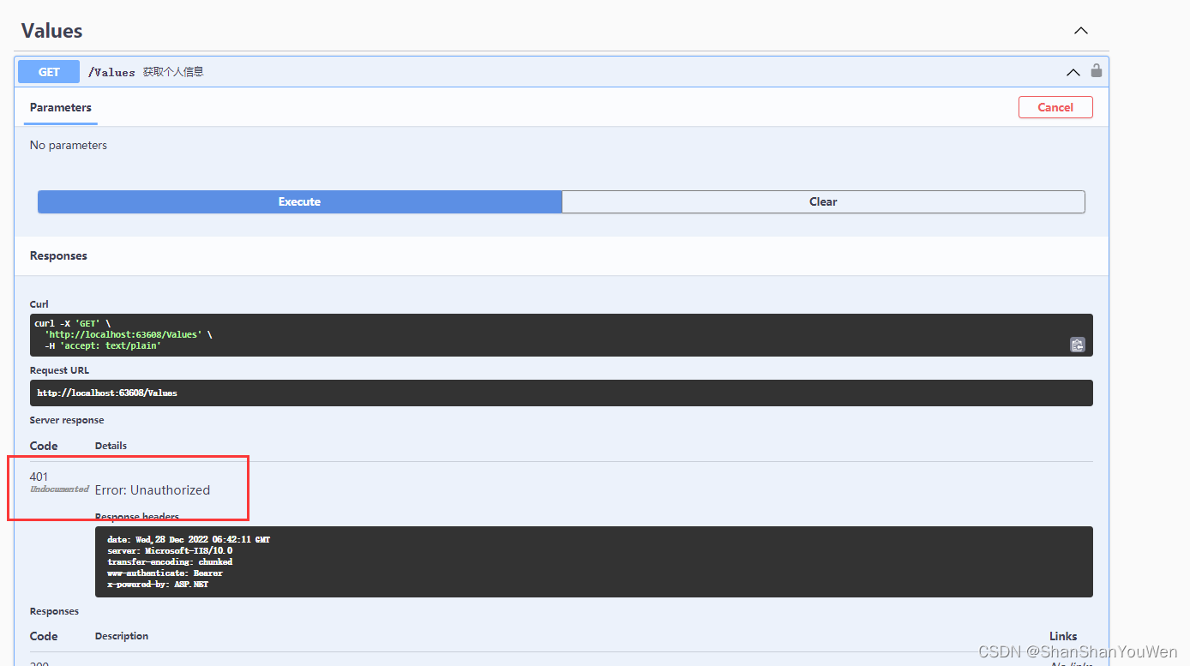Image resolution: width=1190 pixels, height=666 pixels.
Task: Copy the Curl command to clipboard
Action: 1078,345
